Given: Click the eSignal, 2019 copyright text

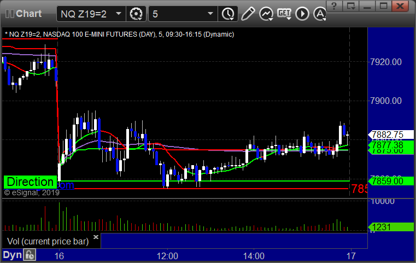Looking at the screenshot, I should (x=32, y=192).
